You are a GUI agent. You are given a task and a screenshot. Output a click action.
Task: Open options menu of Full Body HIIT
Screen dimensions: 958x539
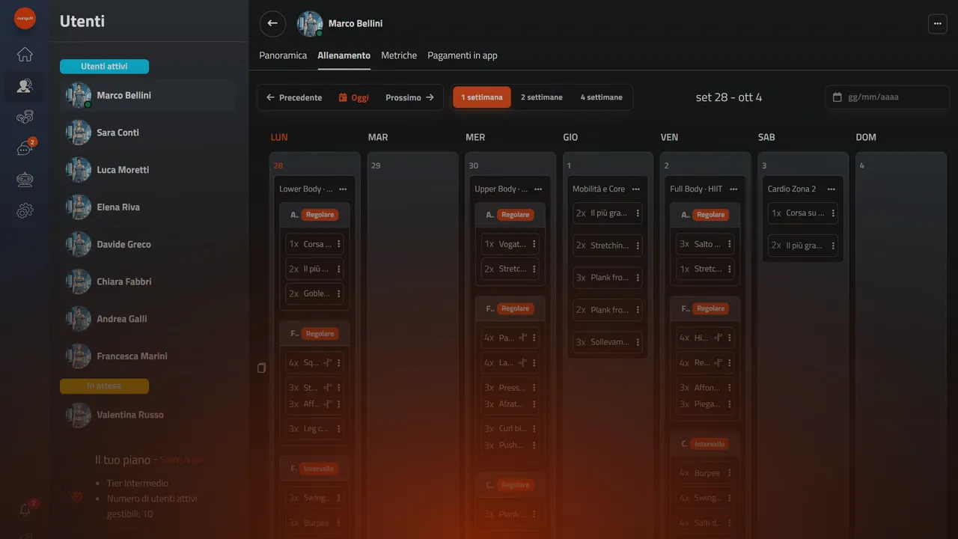(733, 189)
